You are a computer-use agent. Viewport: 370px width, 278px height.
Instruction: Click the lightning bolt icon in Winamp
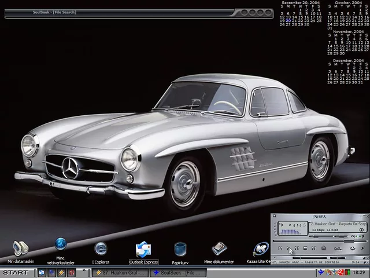point(362,248)
